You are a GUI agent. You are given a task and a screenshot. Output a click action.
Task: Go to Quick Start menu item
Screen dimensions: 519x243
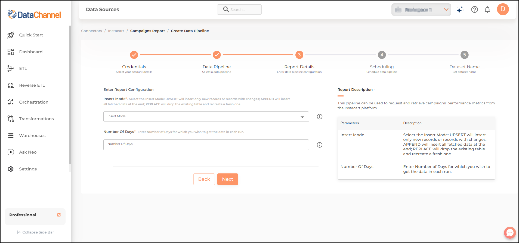[31, 35]
